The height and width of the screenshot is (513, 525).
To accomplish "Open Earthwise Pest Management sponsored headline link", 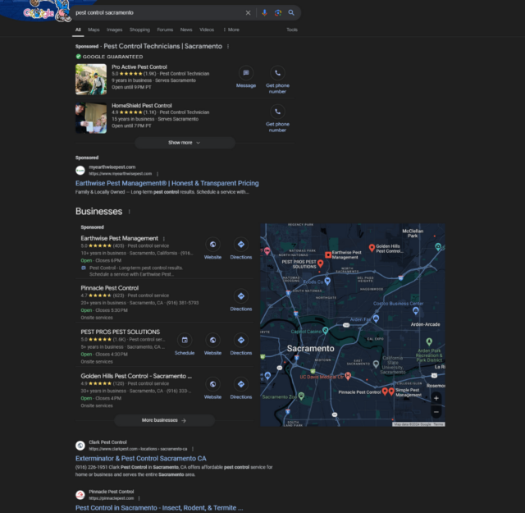I will (167, 183).
